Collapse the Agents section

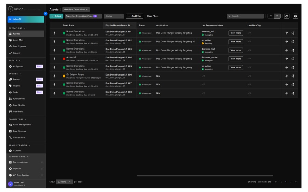(20, 61)
